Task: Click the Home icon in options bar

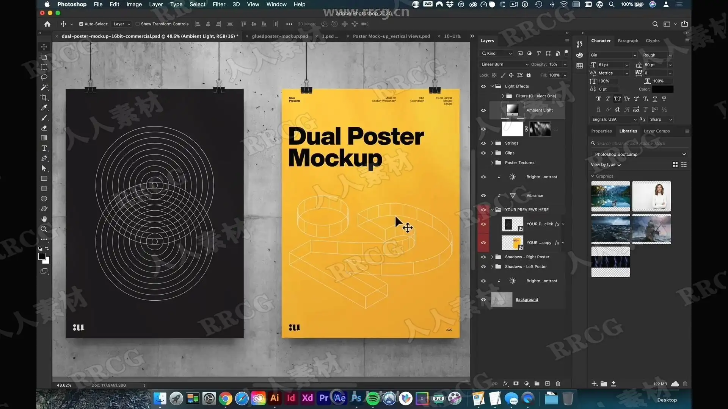Action: pos(47,24)
